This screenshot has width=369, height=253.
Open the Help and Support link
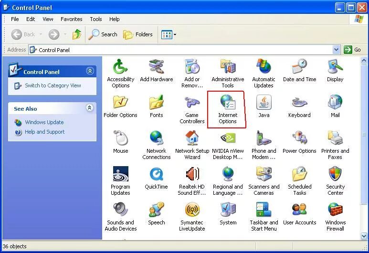(x=44, y=132)
